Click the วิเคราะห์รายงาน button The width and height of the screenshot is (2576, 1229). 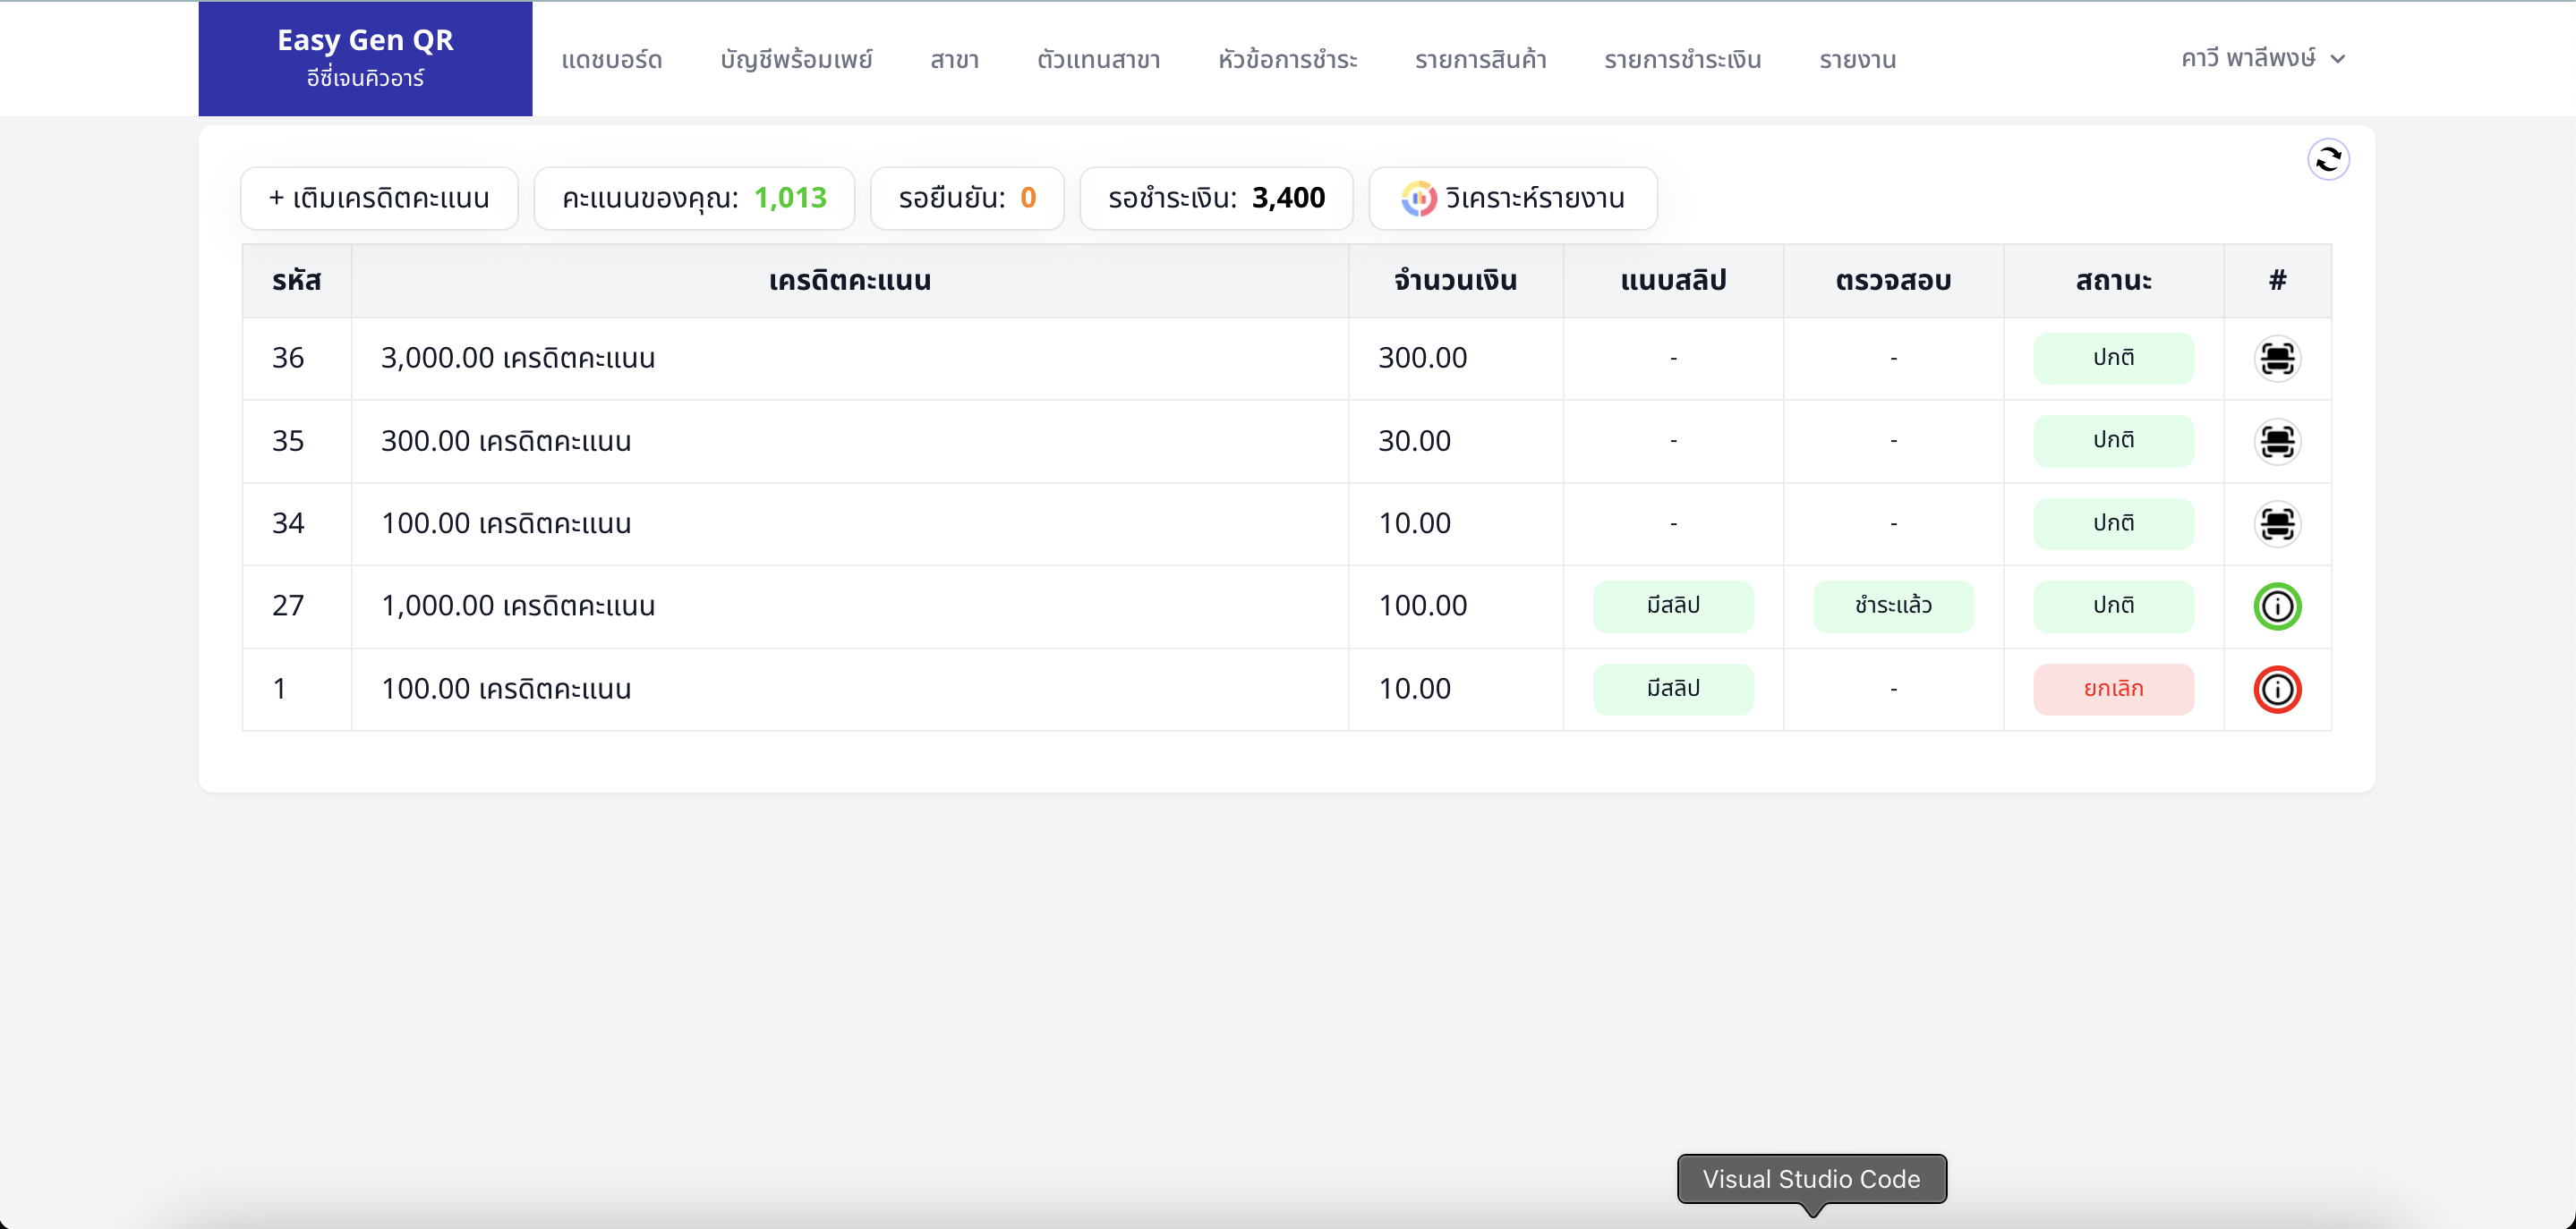pyautogui.click(x=1534, y=199)
